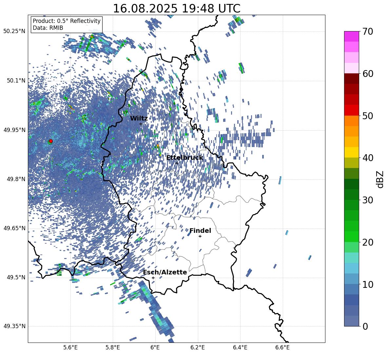Screen dimensions: 388x354
Task: Click the 50.1°N latitude label
Action: click(16, 81)
